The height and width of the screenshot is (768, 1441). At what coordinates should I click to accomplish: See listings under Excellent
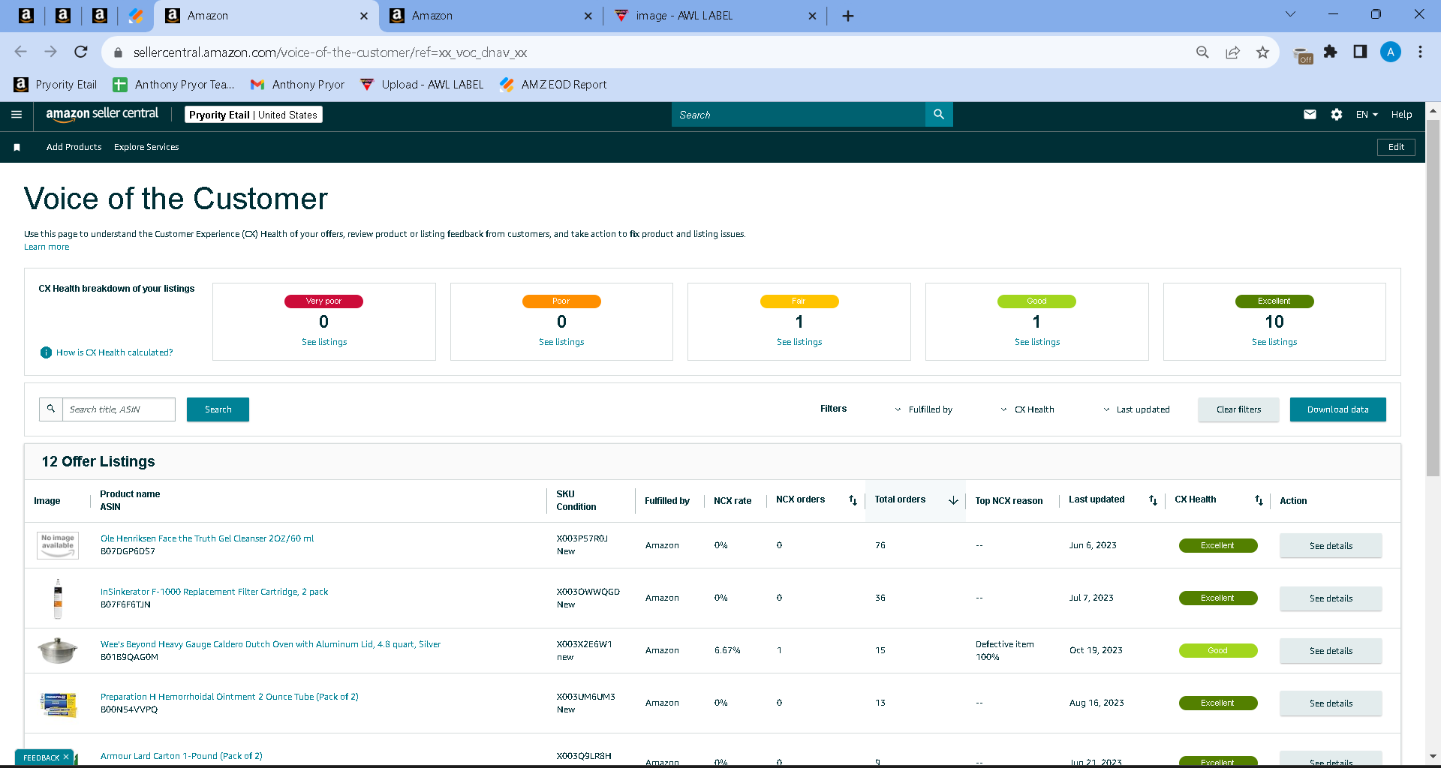point(1274,342)
